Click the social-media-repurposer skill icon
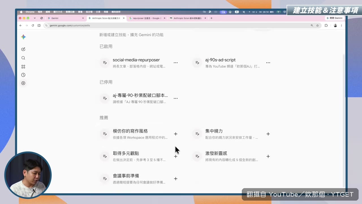This screenshot has width=362, height=204. (x=105, y=63)
